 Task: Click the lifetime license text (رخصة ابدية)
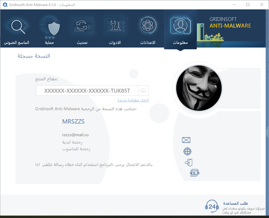tap(72, 142)
